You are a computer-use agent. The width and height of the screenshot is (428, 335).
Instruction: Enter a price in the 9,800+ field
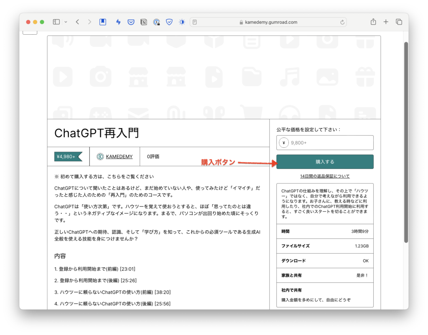tap(330, 143)
